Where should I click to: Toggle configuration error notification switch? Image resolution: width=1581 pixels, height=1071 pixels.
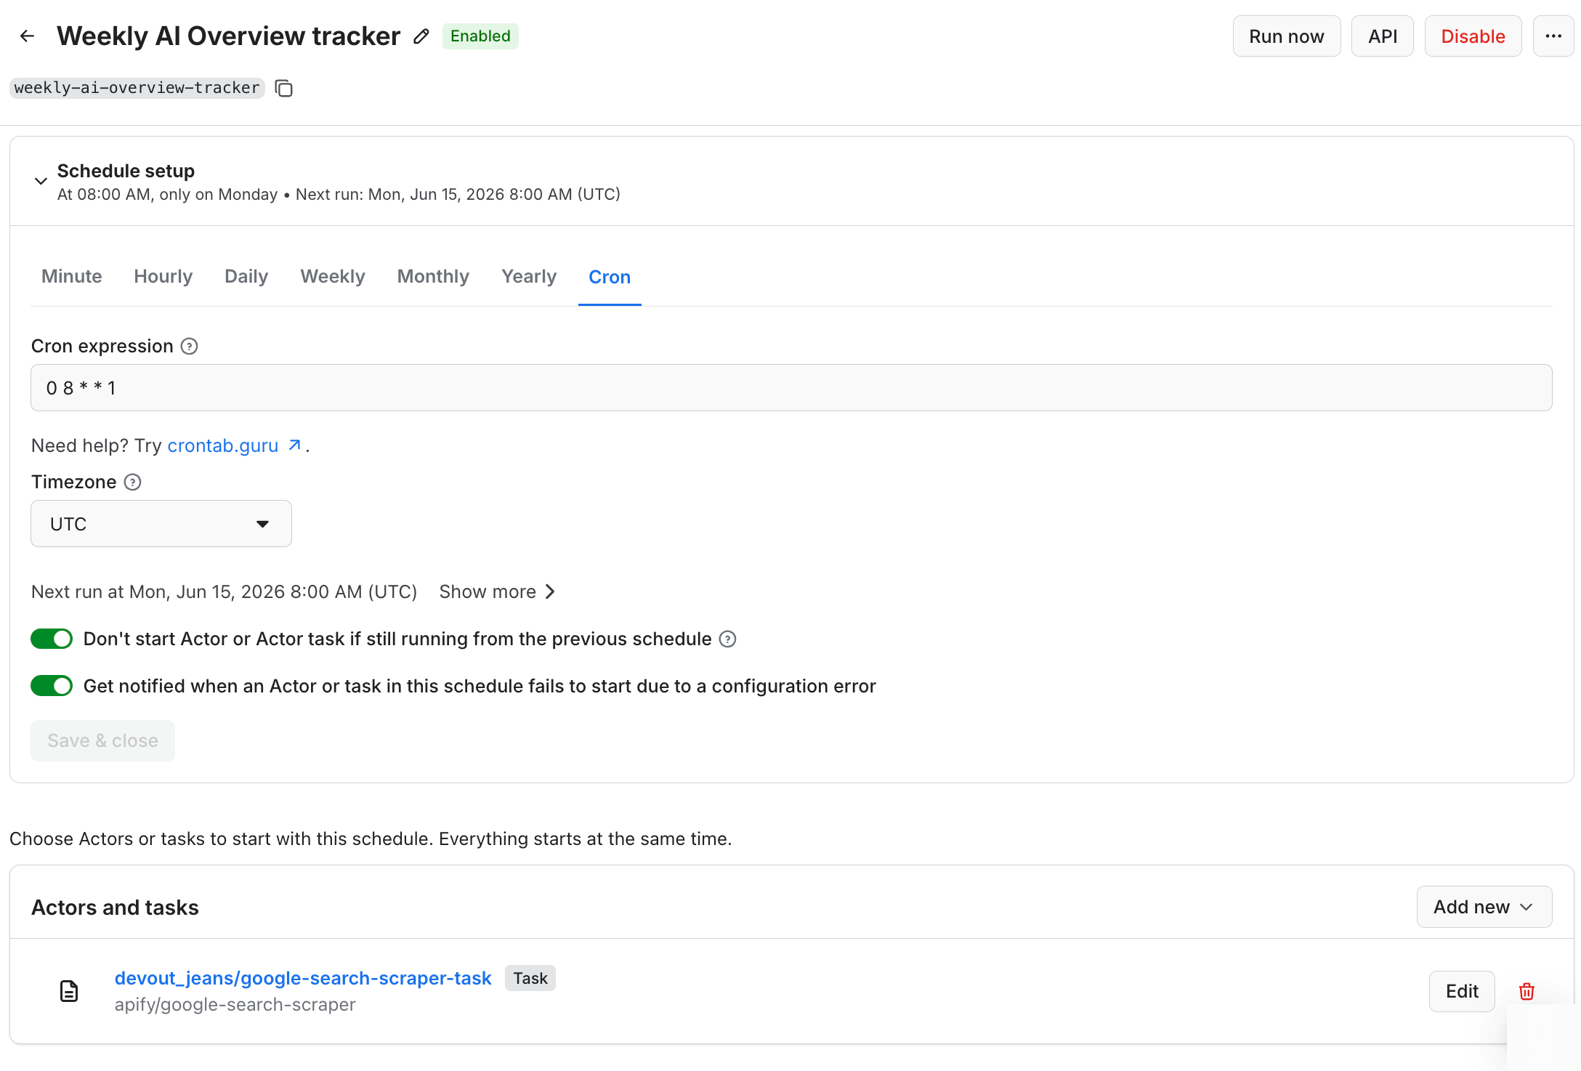[x=52, y=687]
